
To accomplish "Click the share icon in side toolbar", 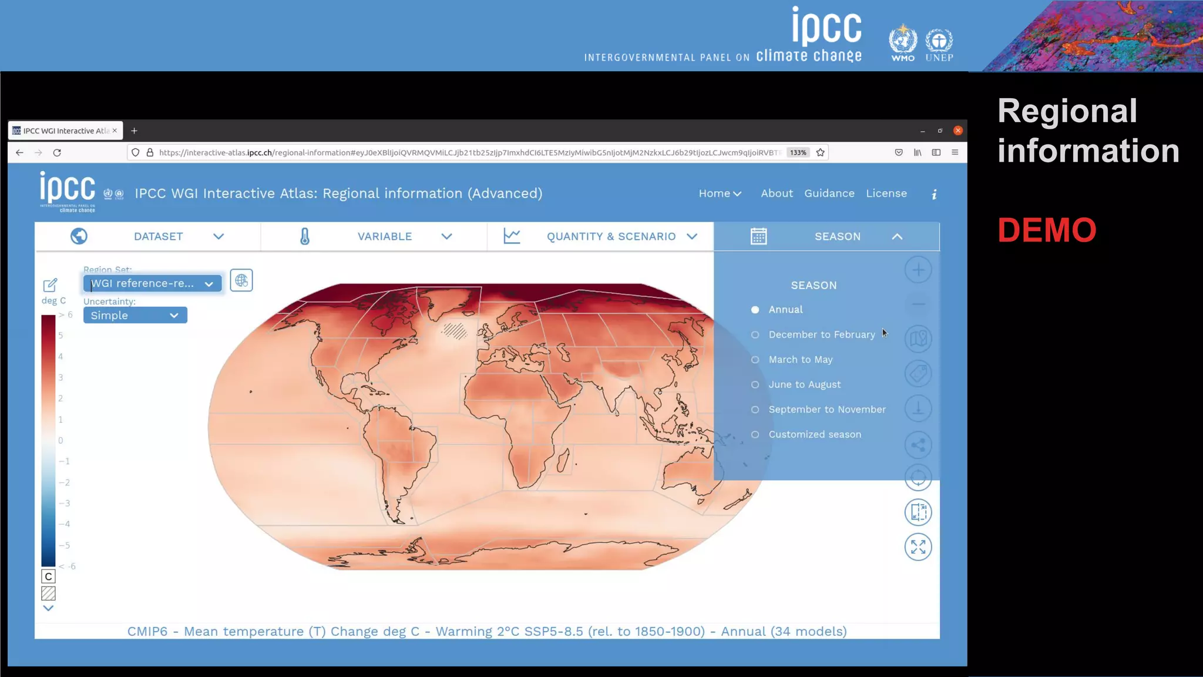I will (918, 445).
